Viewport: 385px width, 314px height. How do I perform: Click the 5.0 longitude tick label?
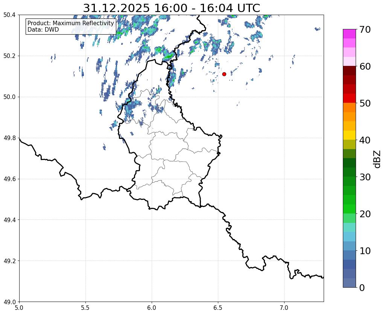point(19,308)
